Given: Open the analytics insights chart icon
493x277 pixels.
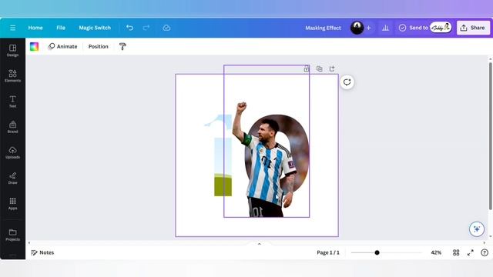Looking at the screenshot, I should (x=385, y=28).
